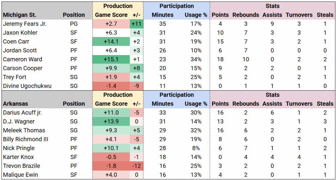Click Trevon Brazile's dark red -12 cell
The height and width of the screenshot is (180, 336).
[136, 166]
